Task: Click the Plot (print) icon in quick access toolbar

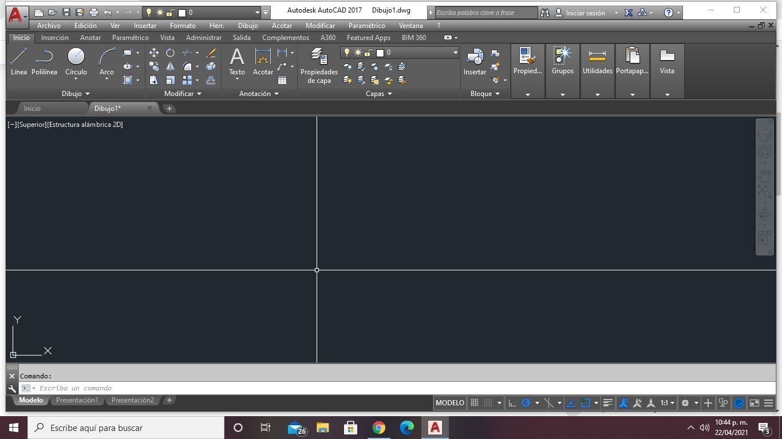Action: click(x=94, y=13)
